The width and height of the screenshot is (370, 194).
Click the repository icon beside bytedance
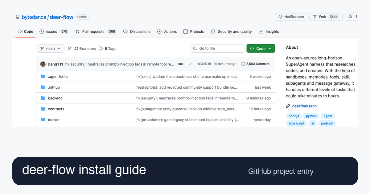pyautogui.click(x=18, y=17)
